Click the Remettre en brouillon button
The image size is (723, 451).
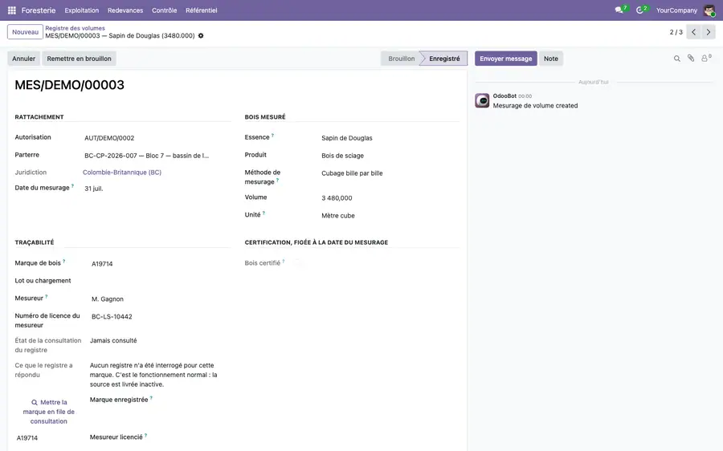tap(79, 59)
